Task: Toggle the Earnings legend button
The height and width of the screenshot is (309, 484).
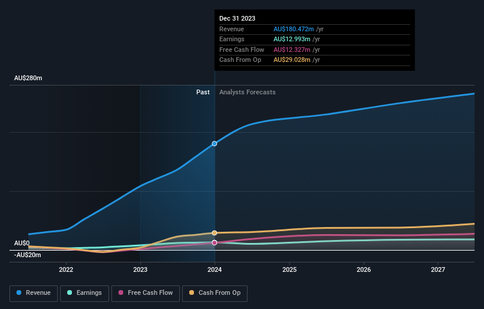Action: (84, 293)
